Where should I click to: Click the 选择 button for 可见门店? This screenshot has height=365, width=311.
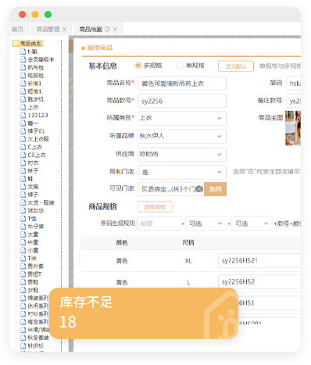pos(215,189)
